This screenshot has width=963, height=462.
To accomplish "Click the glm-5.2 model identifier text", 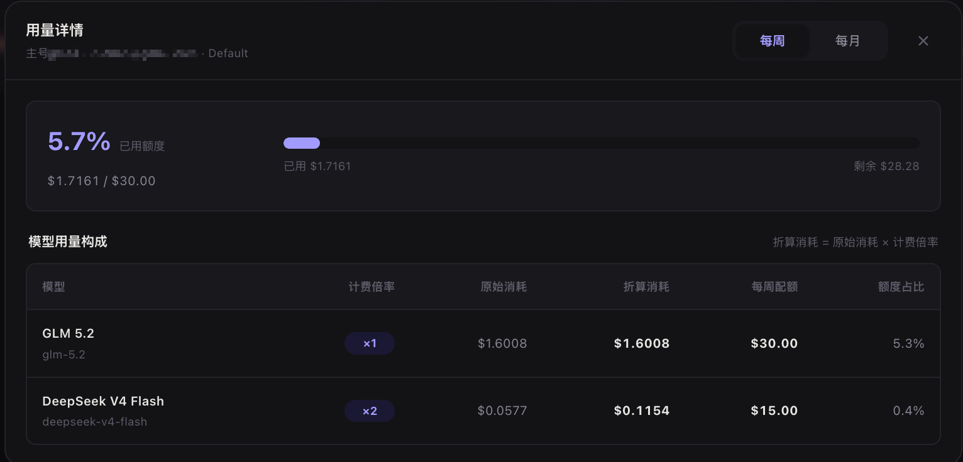I will pyautogui.click(x=63, y=355).
